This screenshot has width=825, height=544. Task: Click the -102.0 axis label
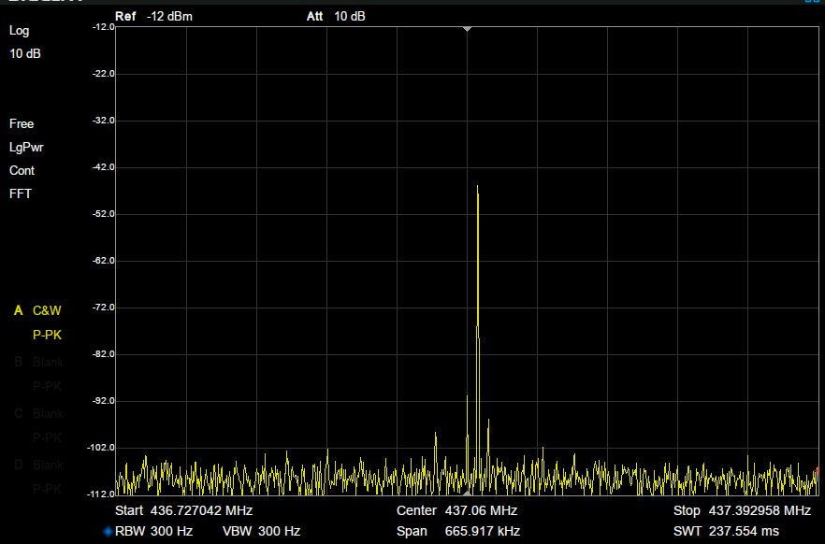(101, 448)
